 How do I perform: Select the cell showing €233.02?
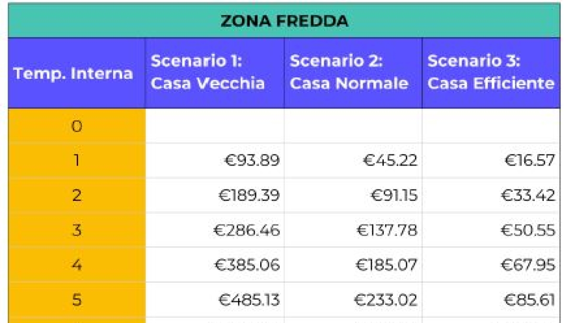coord(386,300)
